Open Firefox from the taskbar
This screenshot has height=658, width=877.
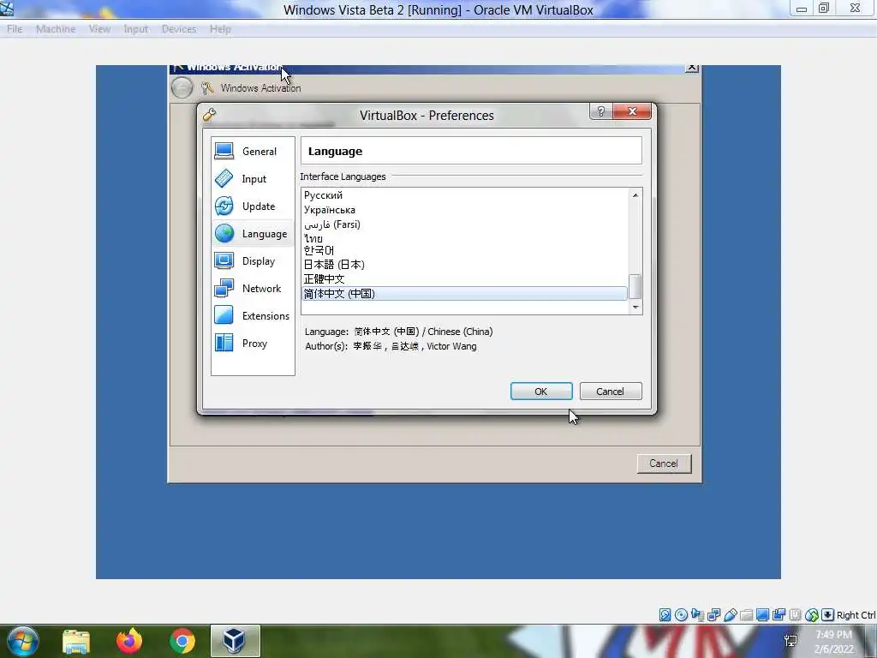(x=129, y=641)
